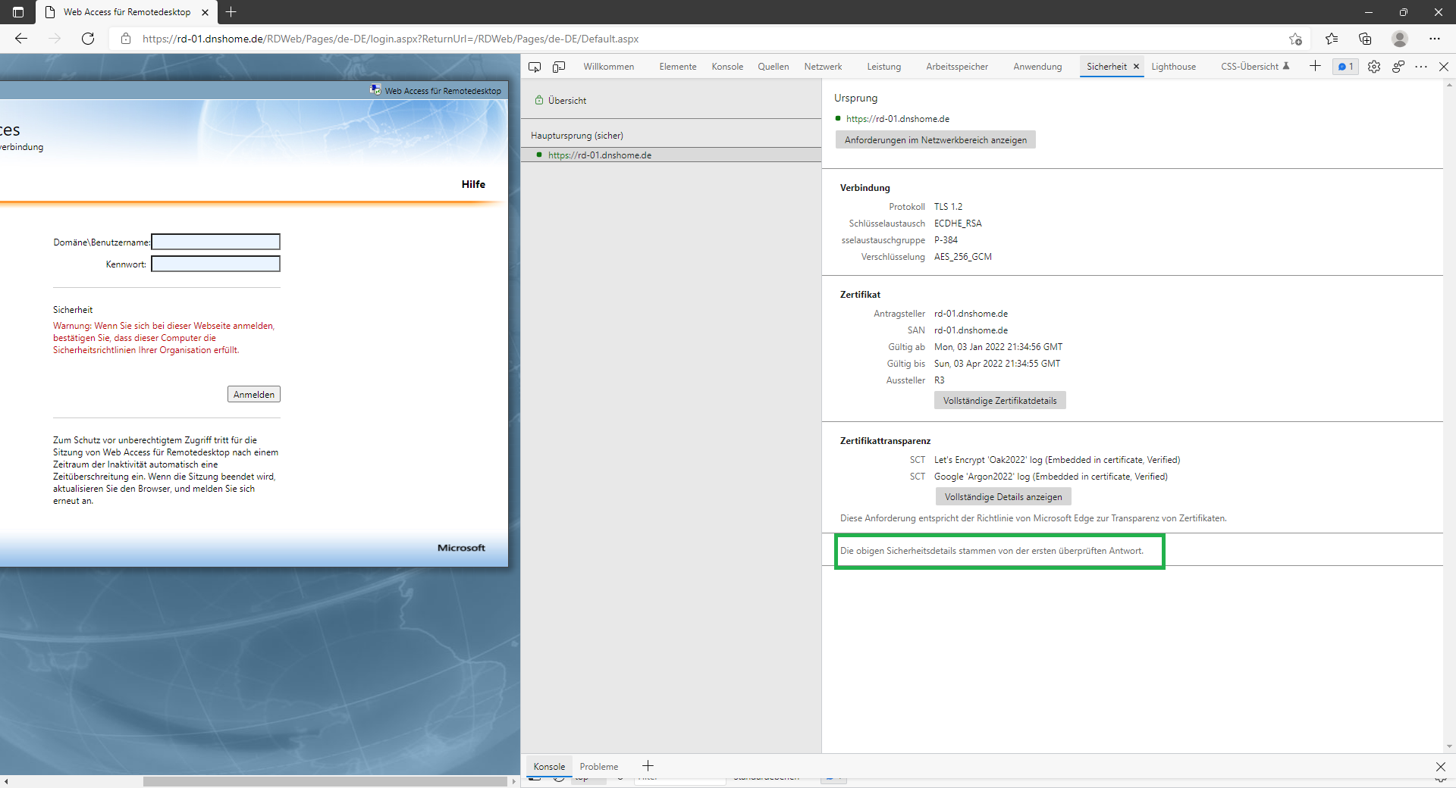
Task: Click the feedback/experiments icon in DevTools
Action: pyautogui.click(x=1398, y=67)
